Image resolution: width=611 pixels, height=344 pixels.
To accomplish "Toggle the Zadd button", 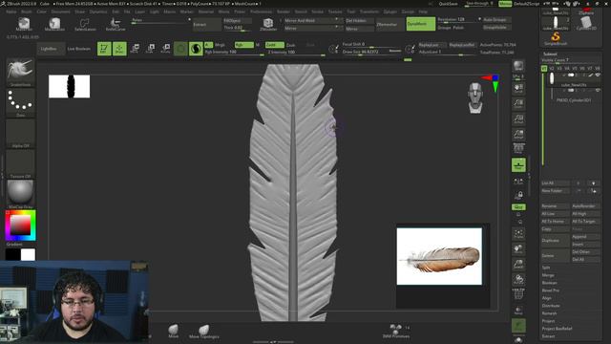I will coord(274,45).
